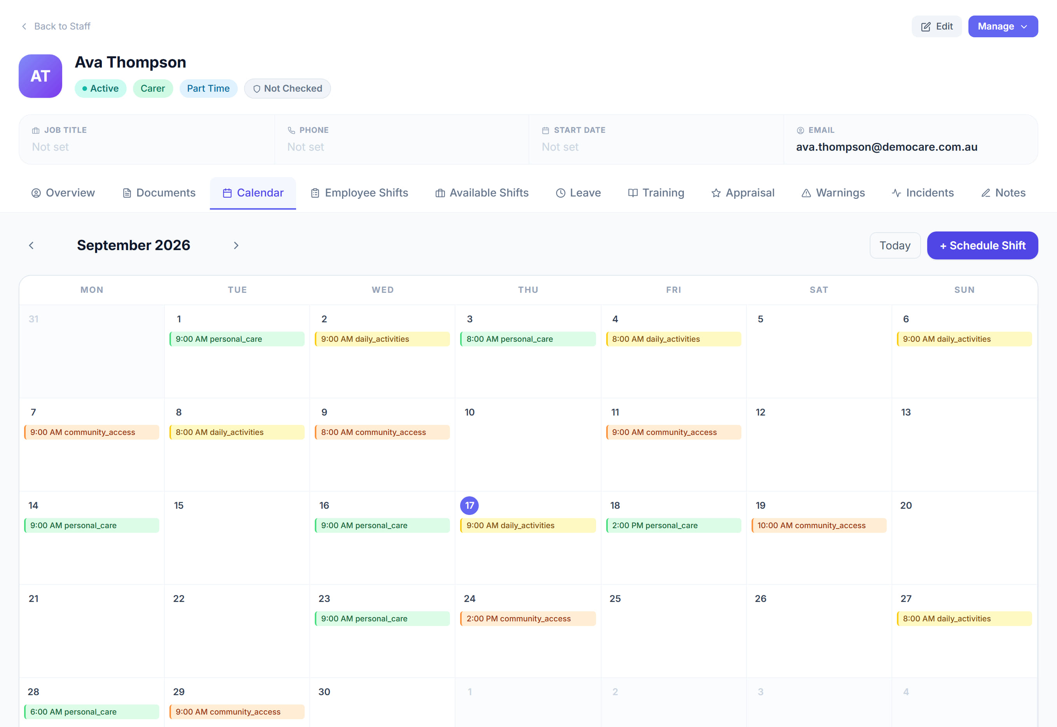Image resolution: width=1057 pixels, height=727 pixels.
Task: Click date number 21 in calendar
Action: coord(33,598)
